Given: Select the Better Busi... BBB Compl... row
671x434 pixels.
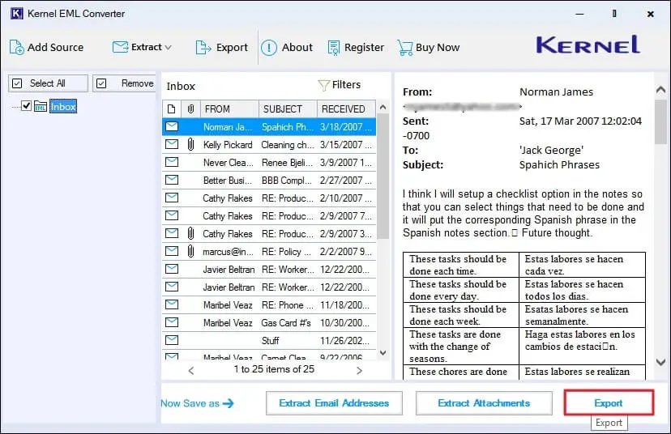Looking at the screenshot, I should [x=269, y=181].
